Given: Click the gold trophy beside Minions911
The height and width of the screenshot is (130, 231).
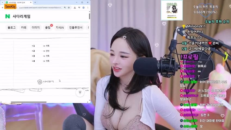Looking at the screenshot, I should (183, 26).
